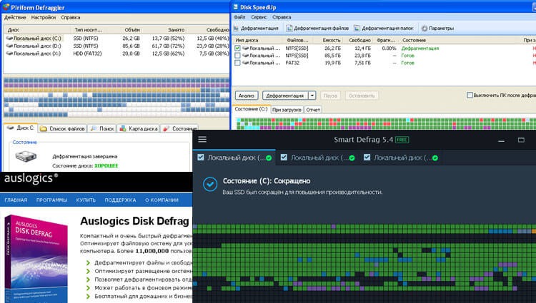
Task: Open Параметры gear icon in Disk SpeedUp
Action: point(424,28)
